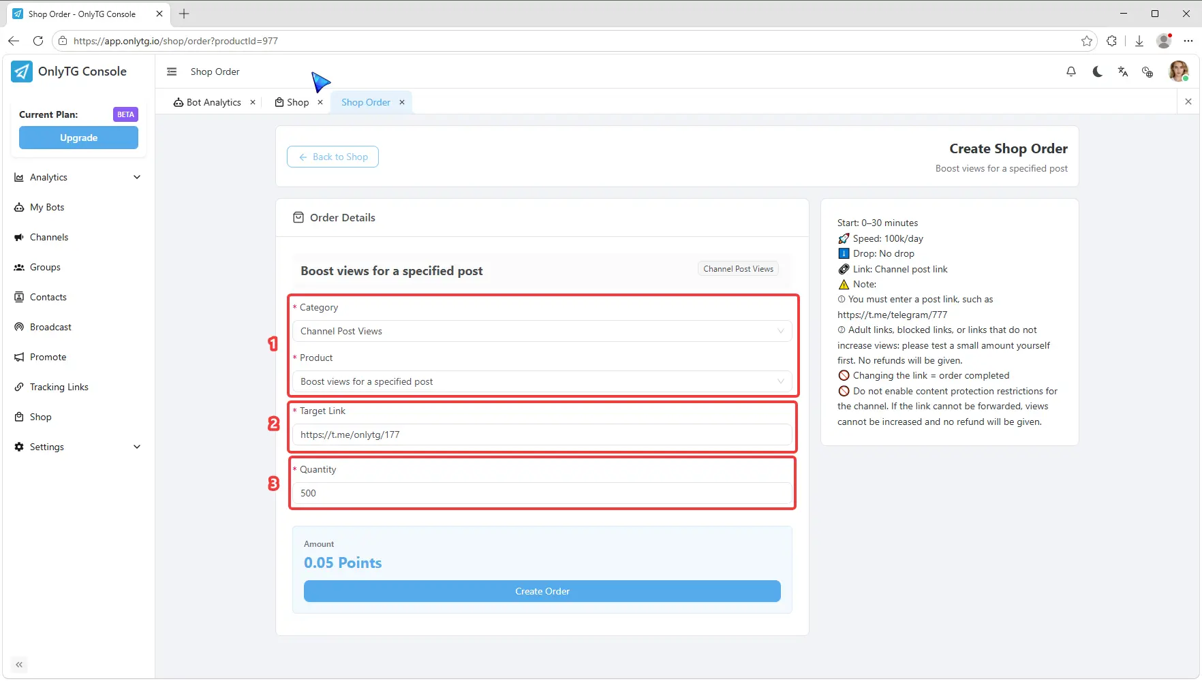The height and width of the screenshot is (681, 1202).
Task: Open the language translation icon
Action: (x=1123, y=72)
